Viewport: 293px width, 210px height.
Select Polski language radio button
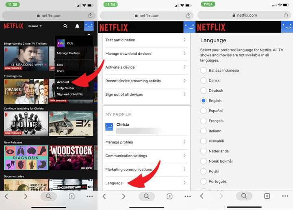[203, 171]
